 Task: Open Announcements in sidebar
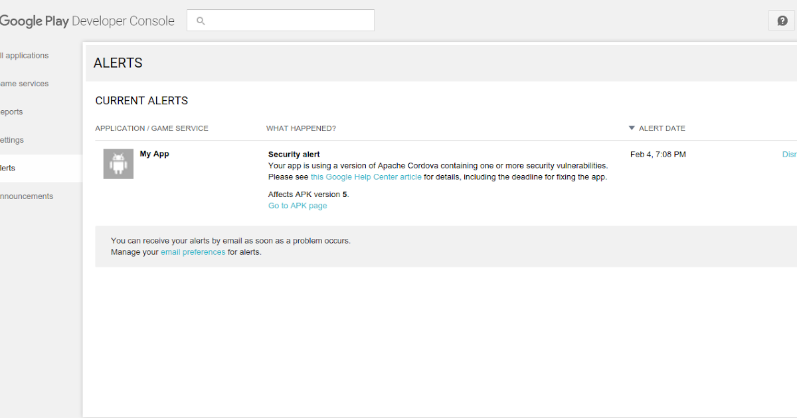pos(27,196)
